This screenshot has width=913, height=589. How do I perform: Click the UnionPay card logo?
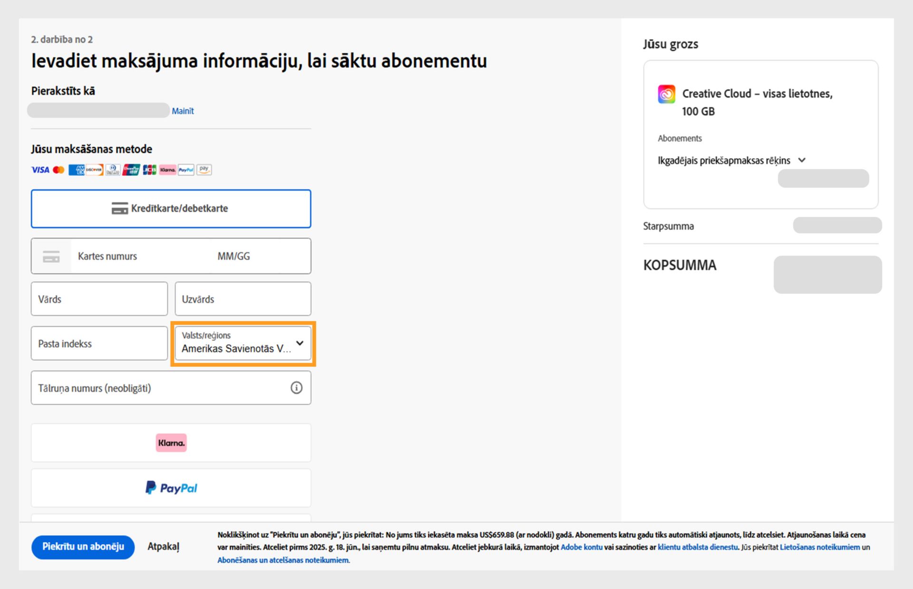pos(131,170)
